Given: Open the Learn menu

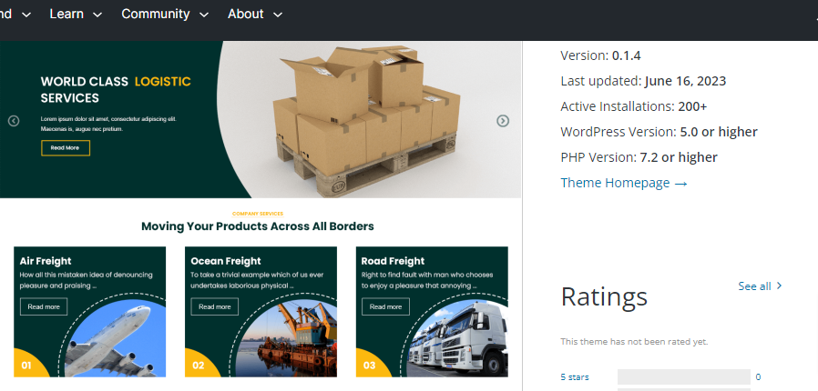Looking at the screenshot, I should pyautogui.click(x=75, y=14).
